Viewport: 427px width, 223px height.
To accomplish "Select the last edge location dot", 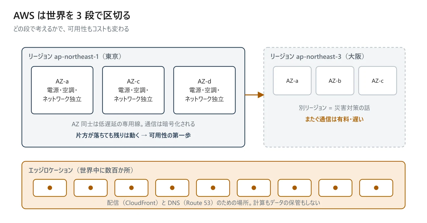I will [376, 188].
